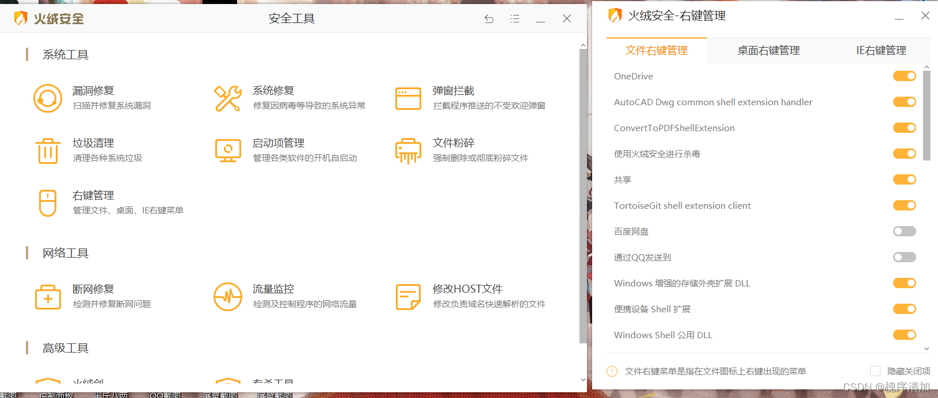Toggle the Windows Shell 公用 DLL switch
This screenshot has height=398, width=938.
904,335
